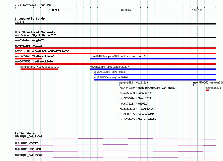The height and width of the screenshot is (161, 223).
Task: Select the nsv6610897 (Sedlazeck2020) red bar
Action: 39,69
